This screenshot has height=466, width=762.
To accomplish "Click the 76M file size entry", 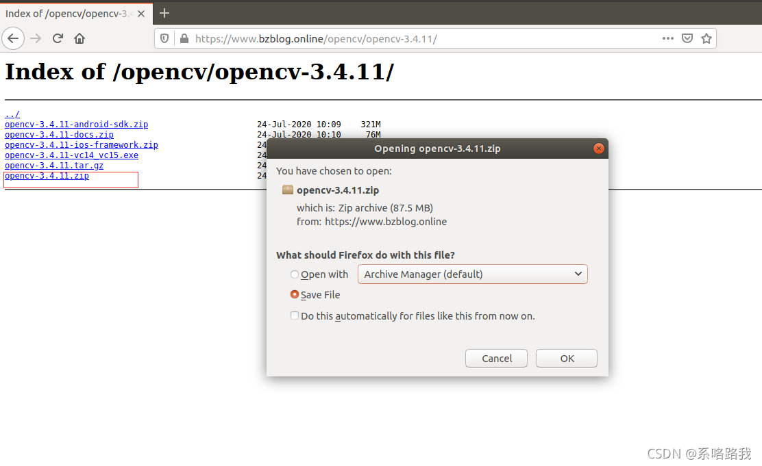I will pyautogui.click(x=373, y=134).
